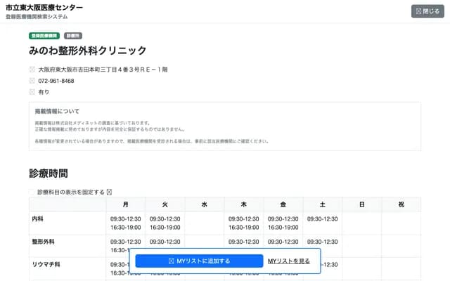Viewport: 450px width, 281px height.
Task: Click the clinic name みのわ整形外科クリニック
Action: click(x=88, y=51)
